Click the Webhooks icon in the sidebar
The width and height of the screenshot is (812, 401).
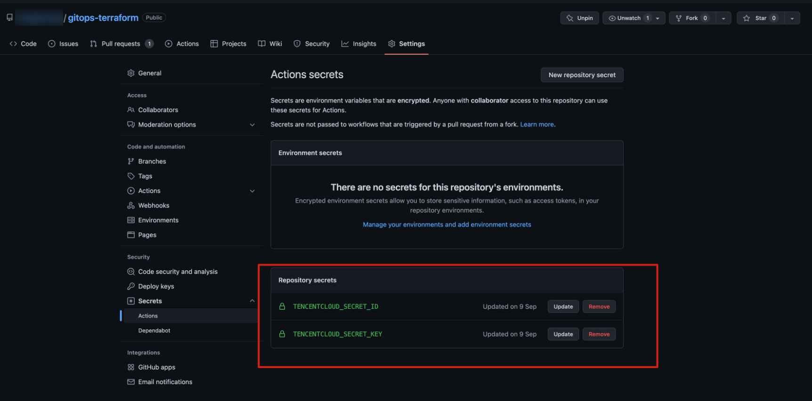131,206
